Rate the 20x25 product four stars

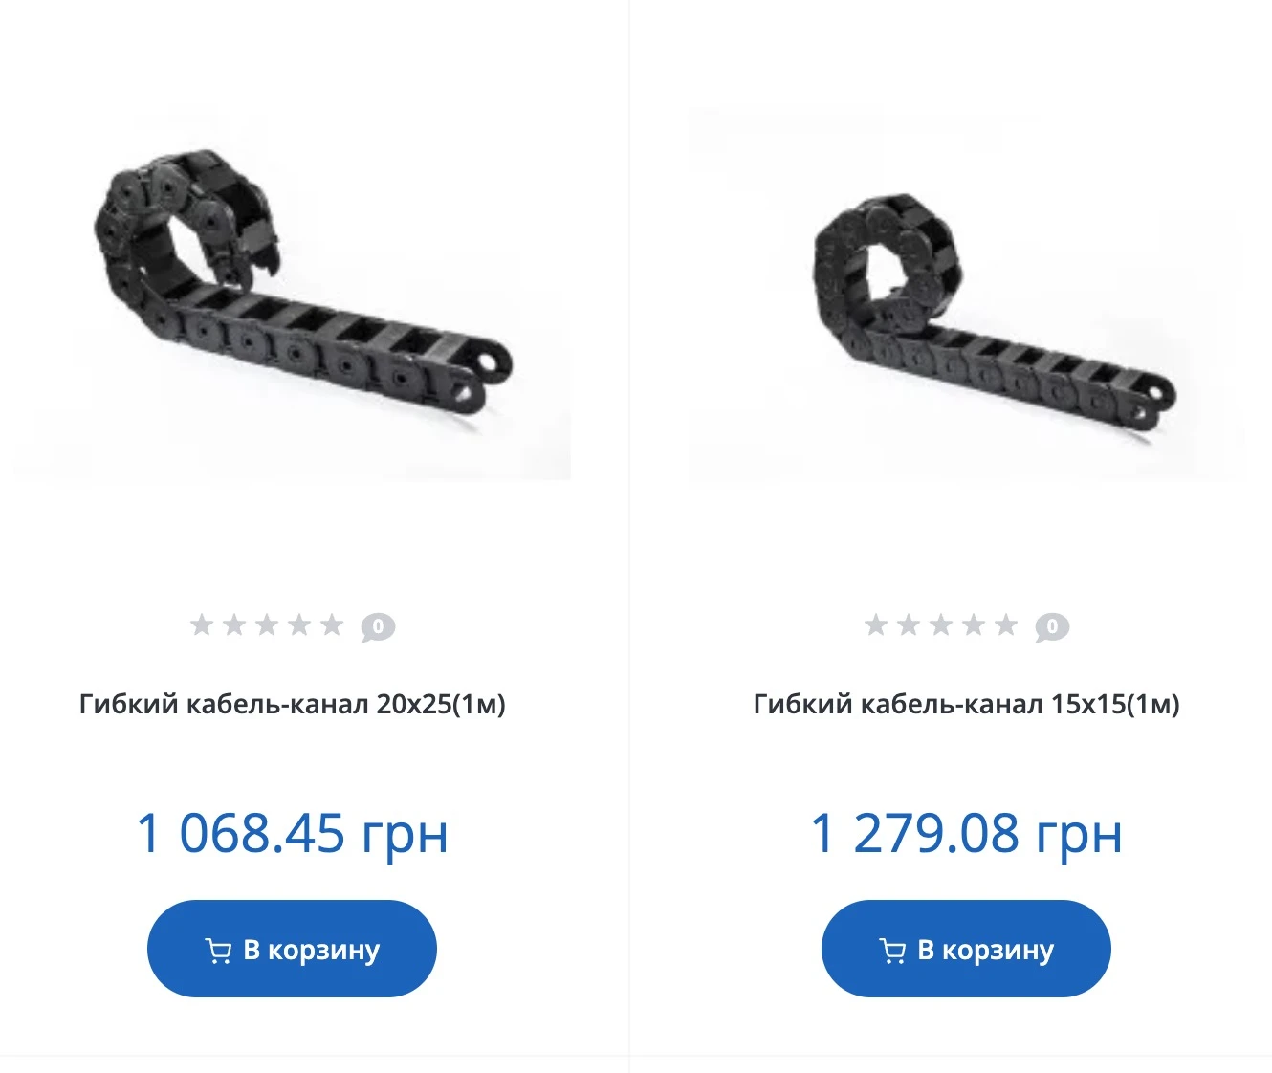[299, 625]
